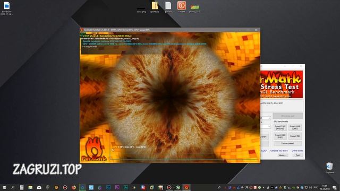The height and width of the screenshot is (191, 340).
Task: Open the red Работа desktop shortcut
Action: (182, 7)
